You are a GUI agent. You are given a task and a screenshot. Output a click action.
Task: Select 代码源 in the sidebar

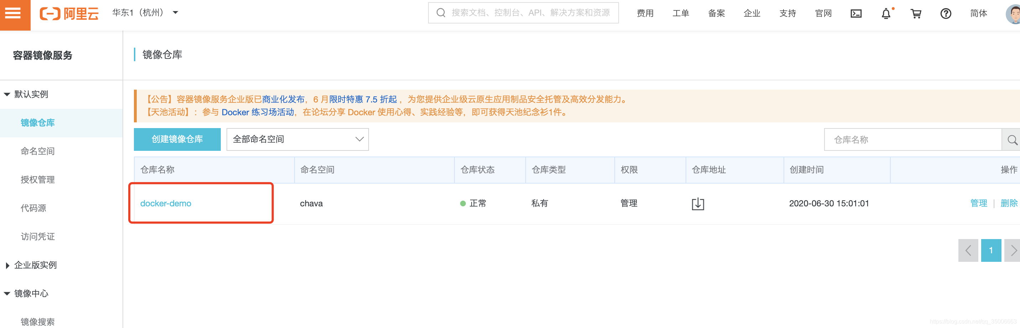pos(33,208)
